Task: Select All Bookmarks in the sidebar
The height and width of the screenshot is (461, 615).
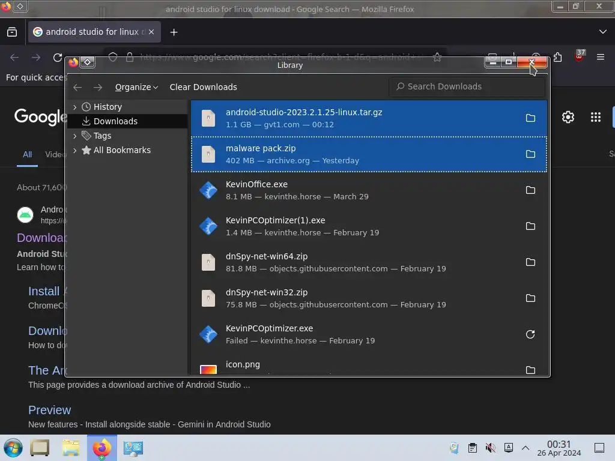Action: 127,150
